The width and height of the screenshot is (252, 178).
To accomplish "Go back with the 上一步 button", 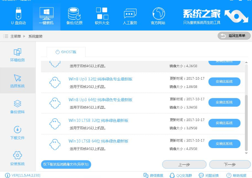I will coord(184,164).
